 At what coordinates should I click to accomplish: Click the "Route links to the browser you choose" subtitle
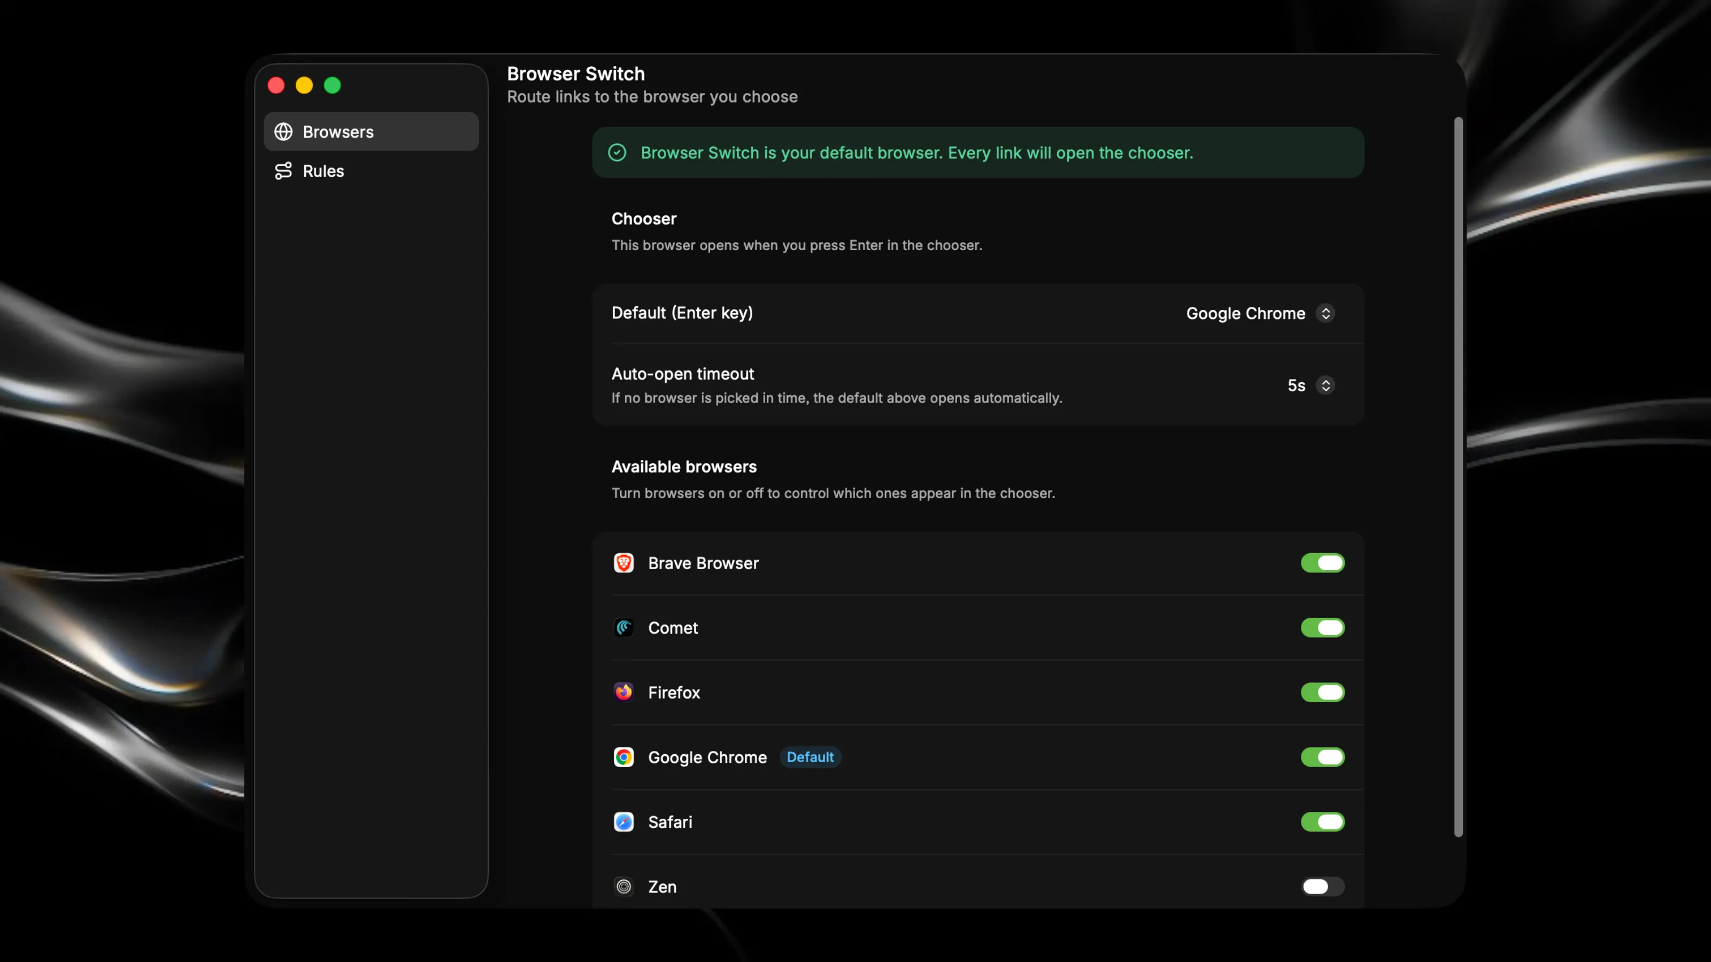click(x=652, y=97)
